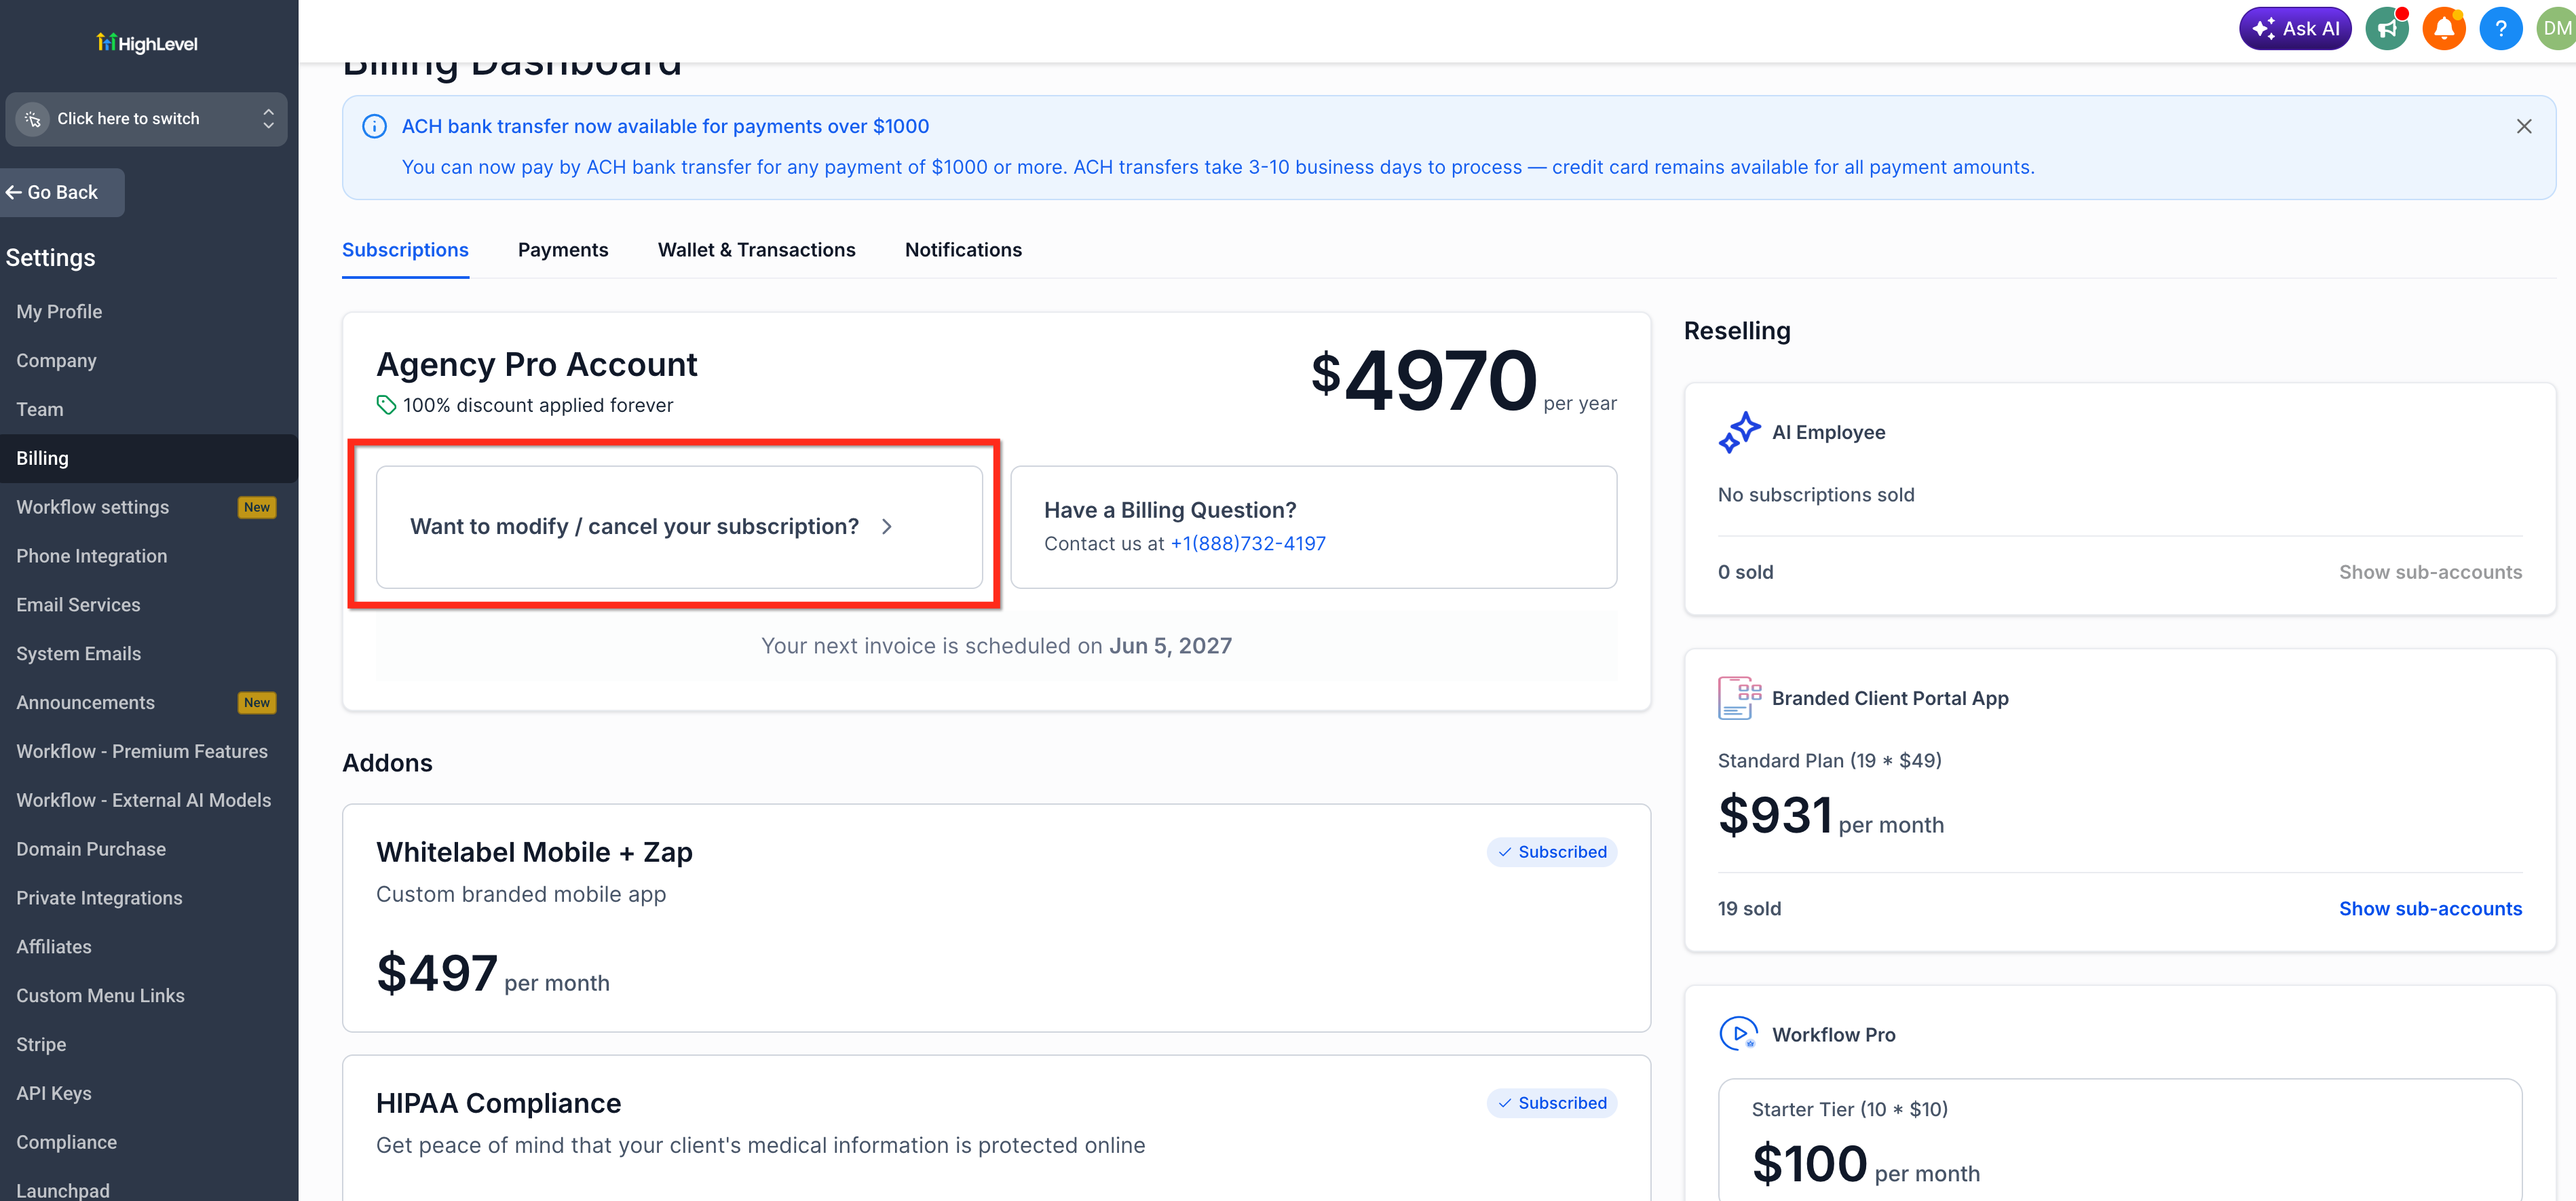This screenshot has height=1201, width=2576.
Task: Click the Whitelabel Mobile + Zap title
Action: 534,853
